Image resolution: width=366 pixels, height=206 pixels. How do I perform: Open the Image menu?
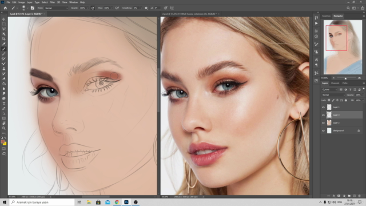coord(22,2)
